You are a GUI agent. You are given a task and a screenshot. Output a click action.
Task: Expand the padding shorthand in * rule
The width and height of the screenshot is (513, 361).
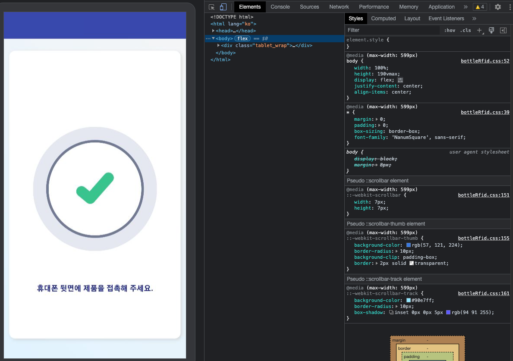[x=380, y=126]
